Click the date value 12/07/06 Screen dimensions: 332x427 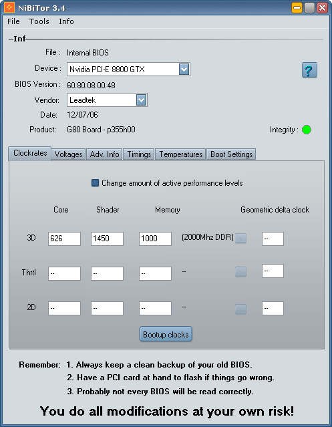pyautogui.click(x=82, y=115)
